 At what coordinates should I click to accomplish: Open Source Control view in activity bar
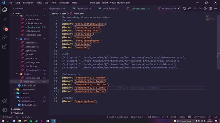[x=5, y=28]
